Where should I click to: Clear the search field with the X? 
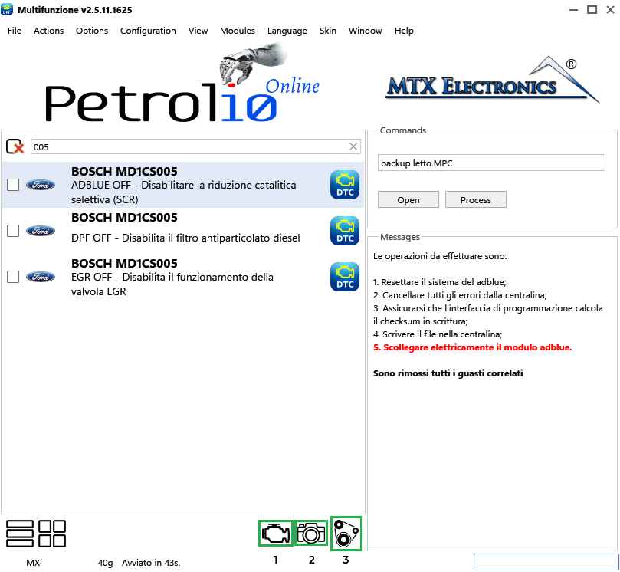point(353,146)
